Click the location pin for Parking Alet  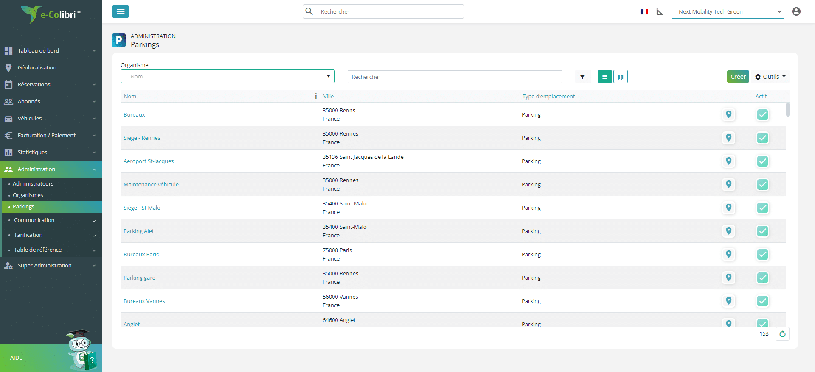pyautogui.click(x=729, y=231)
